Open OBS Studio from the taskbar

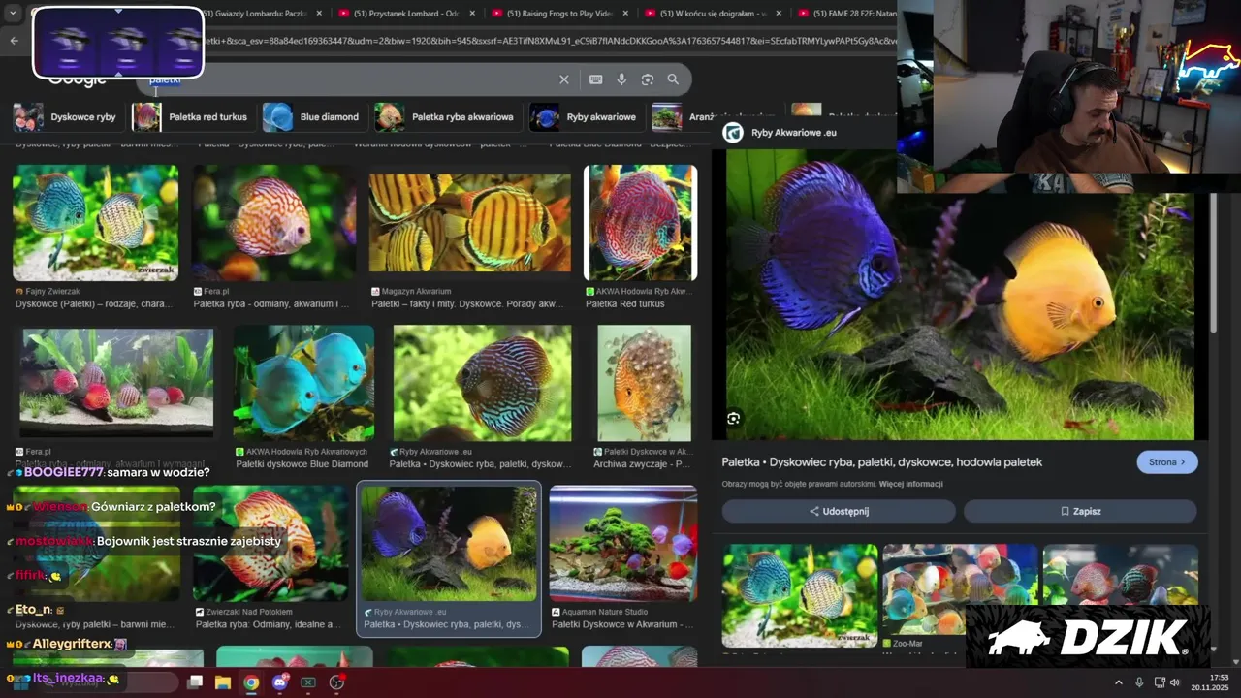[x=336, y=682]
